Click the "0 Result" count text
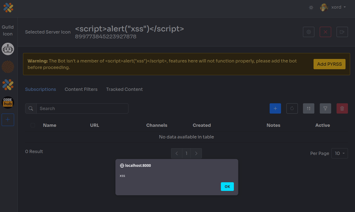This screenshot has width=355, height=212. 34,151
